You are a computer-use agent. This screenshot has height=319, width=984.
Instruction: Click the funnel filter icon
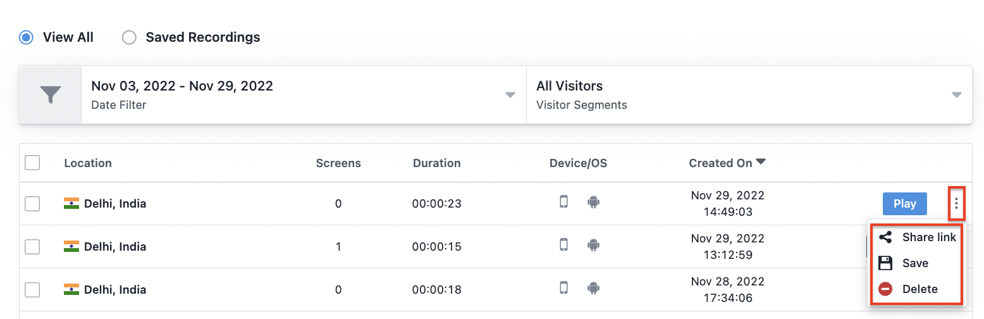point(51,95)
